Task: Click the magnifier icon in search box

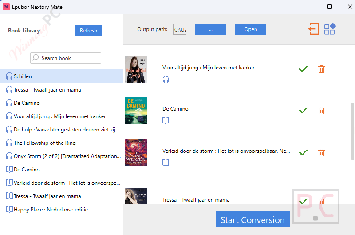Action: pos(35,58)
